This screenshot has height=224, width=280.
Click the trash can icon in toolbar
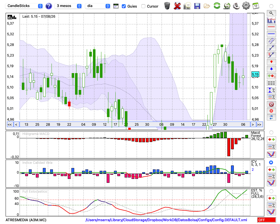pos(167,6)
